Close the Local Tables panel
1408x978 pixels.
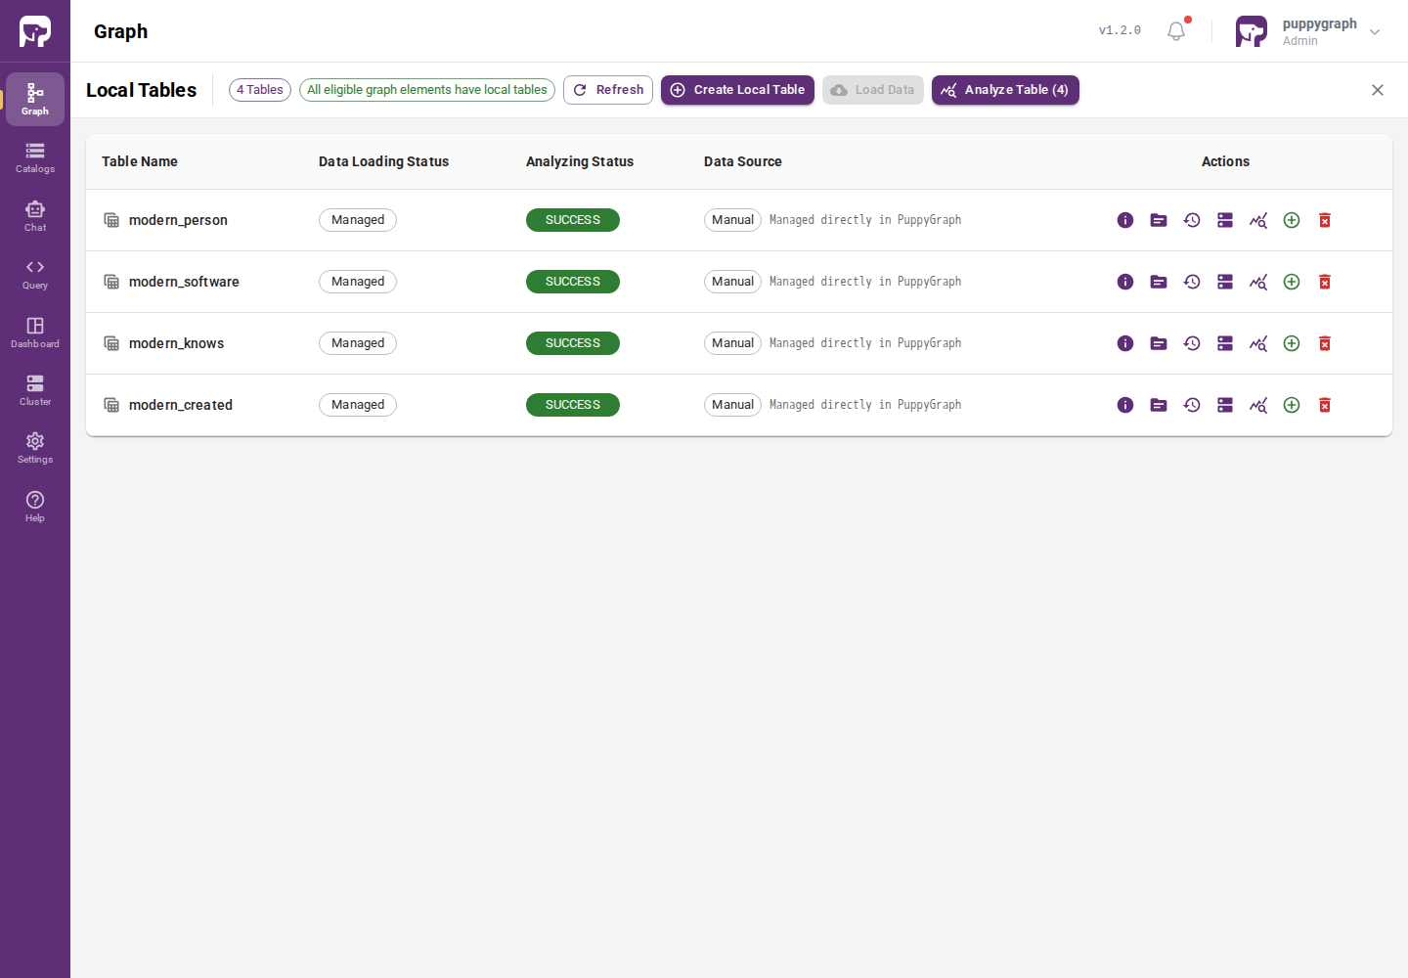point(1378,90)
